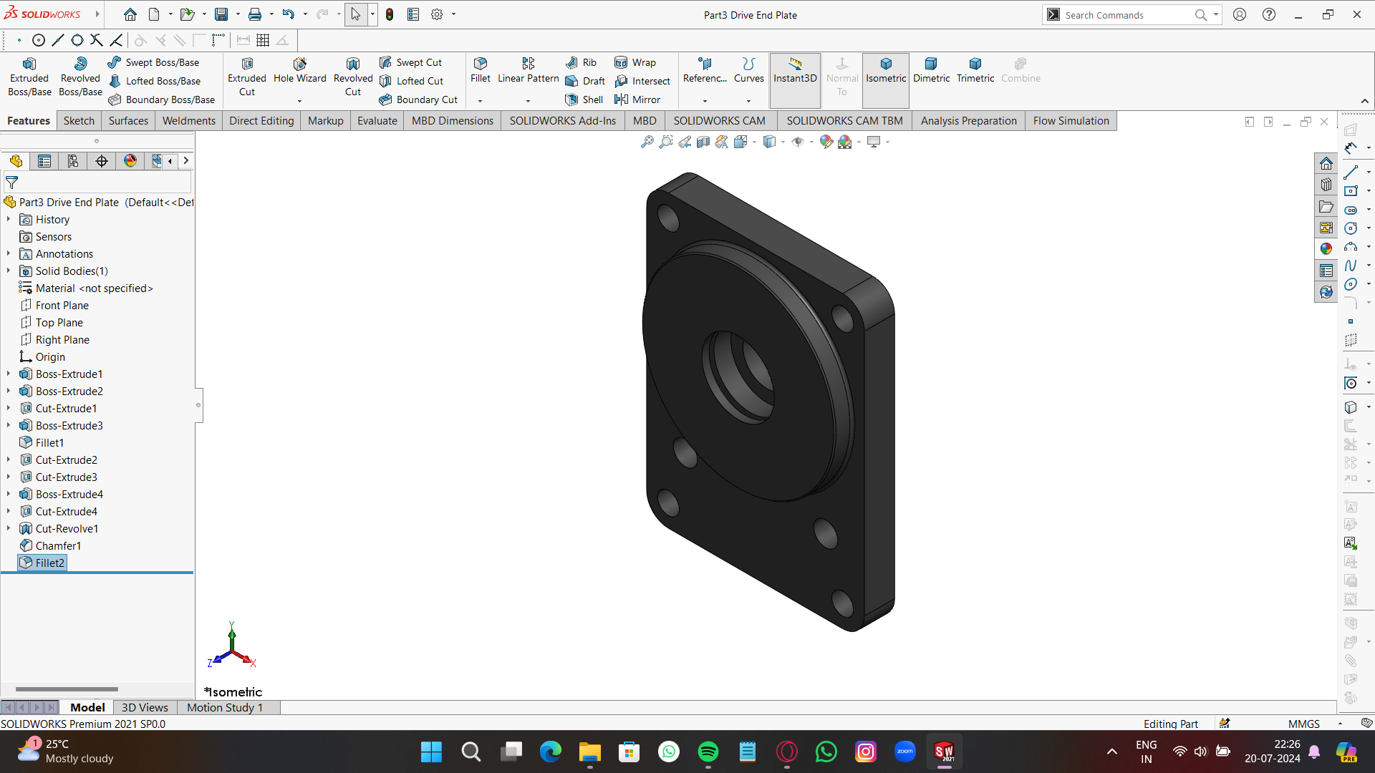Switch to the Sketch tab
1375x773 pixels.
[79, 121]
